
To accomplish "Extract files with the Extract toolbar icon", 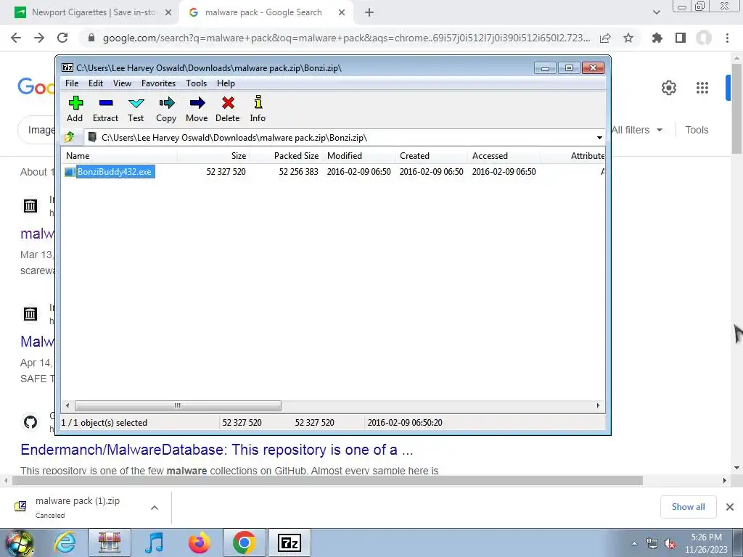I will pyautogui.click(x=105, y=110).
